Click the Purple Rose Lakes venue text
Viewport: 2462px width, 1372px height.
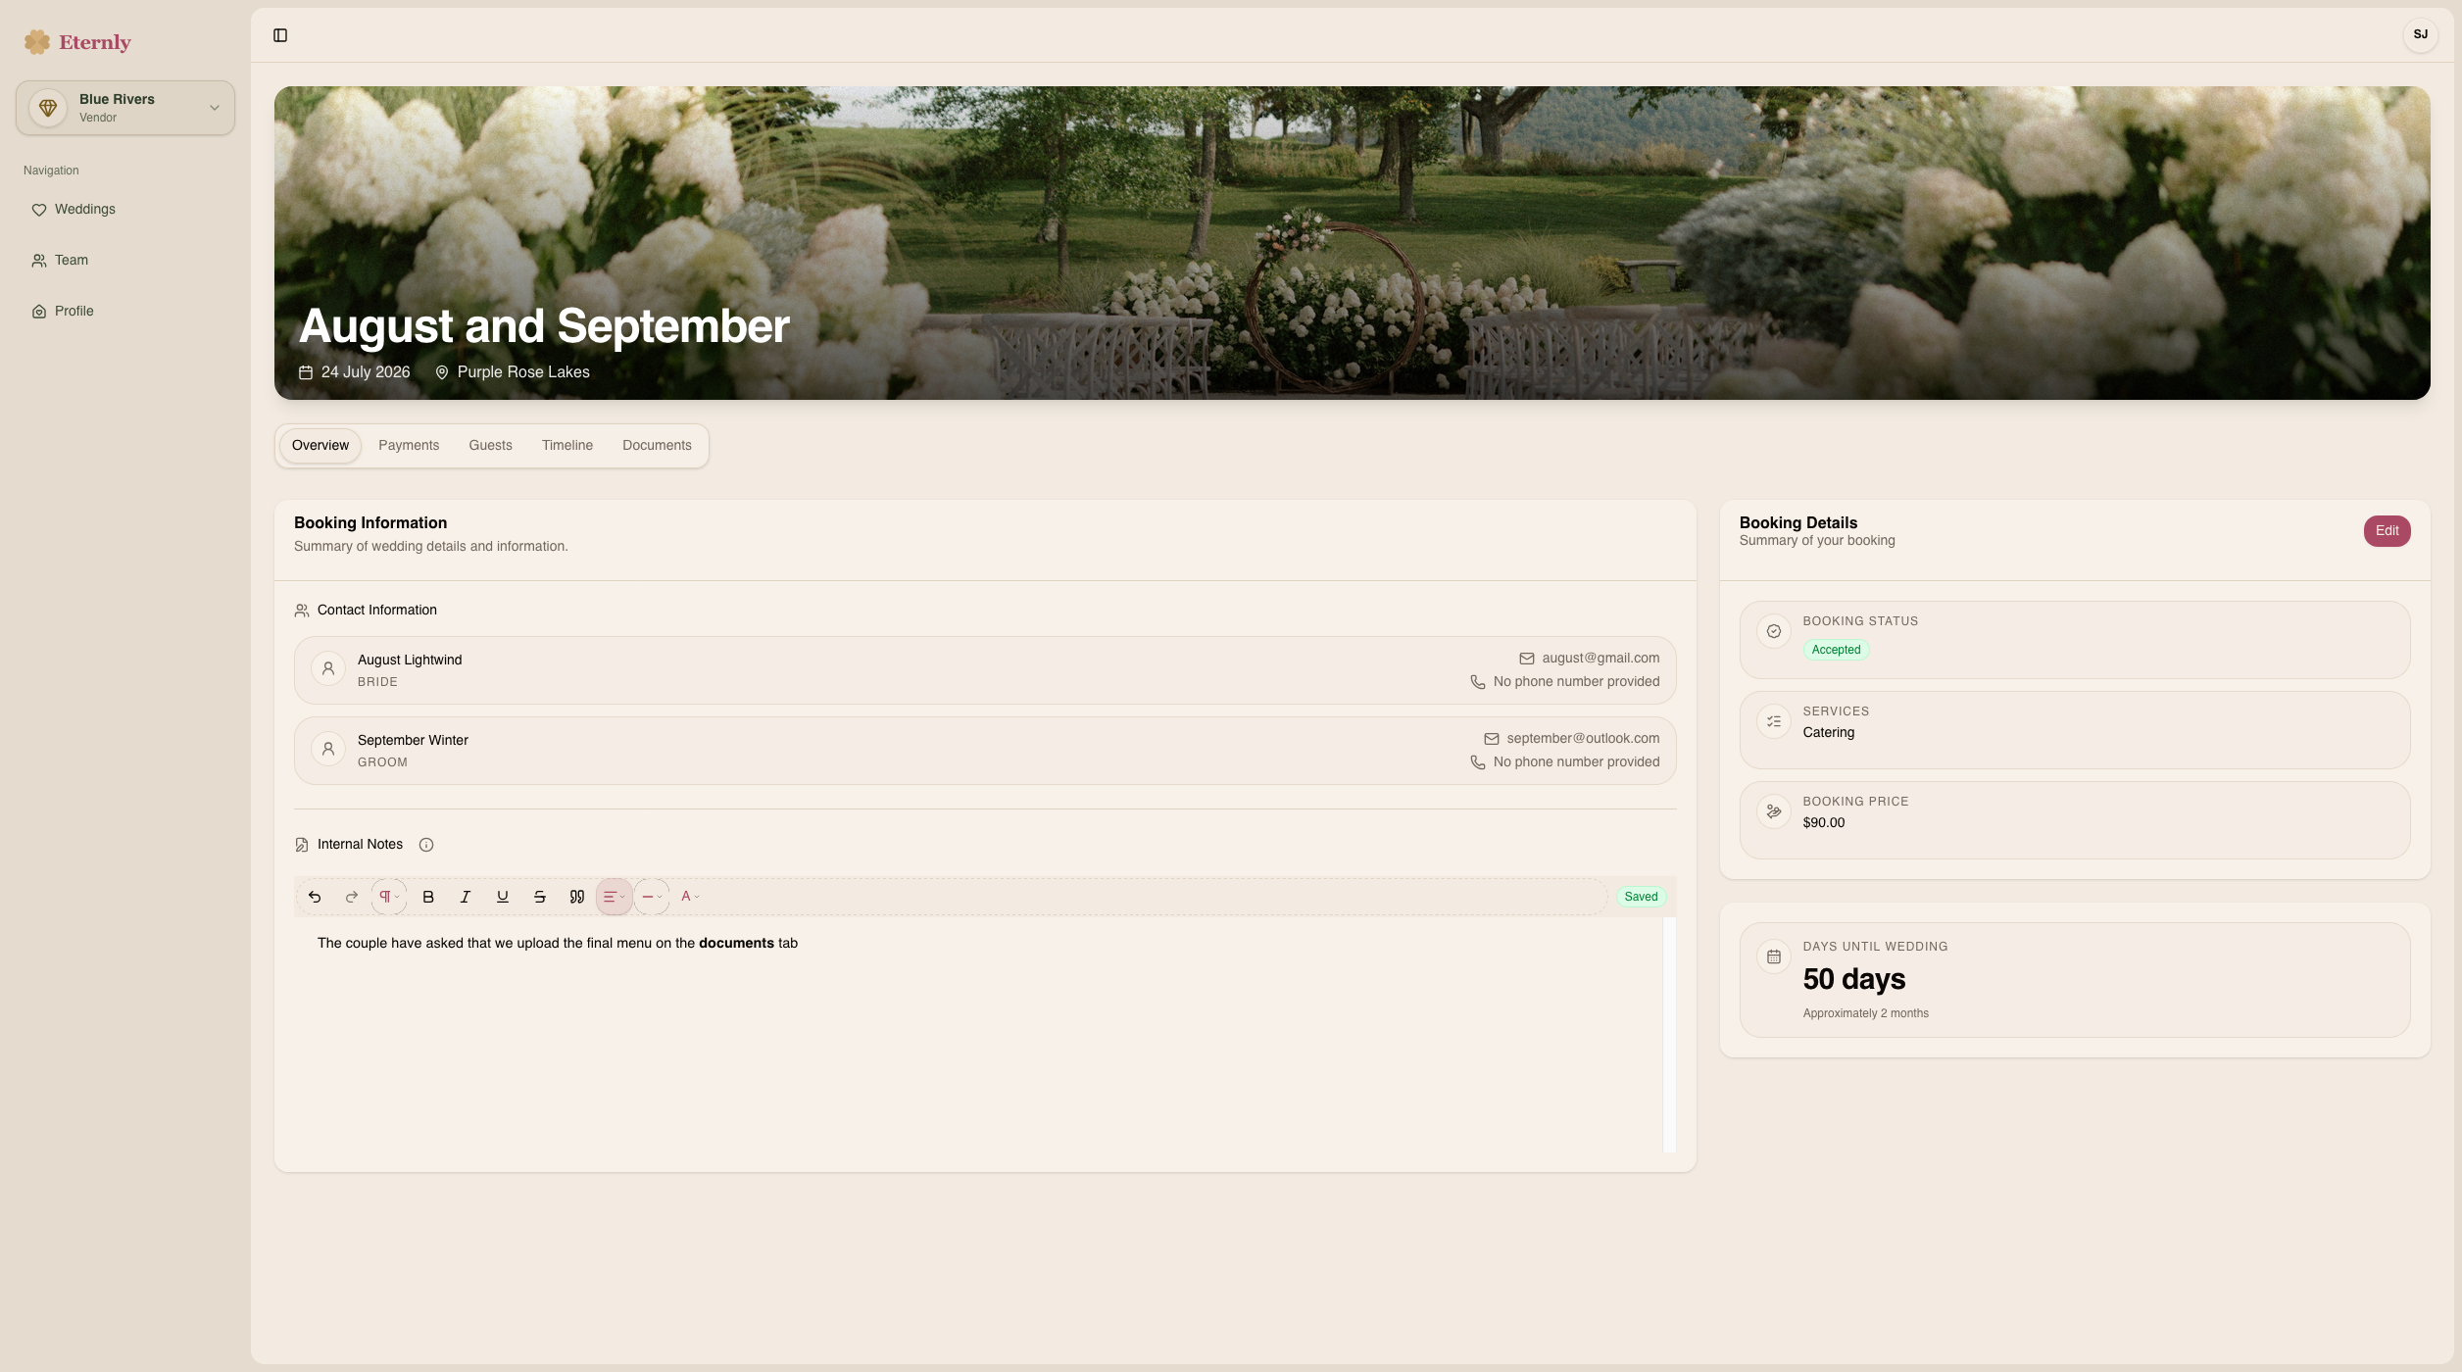tap(523, 372)
